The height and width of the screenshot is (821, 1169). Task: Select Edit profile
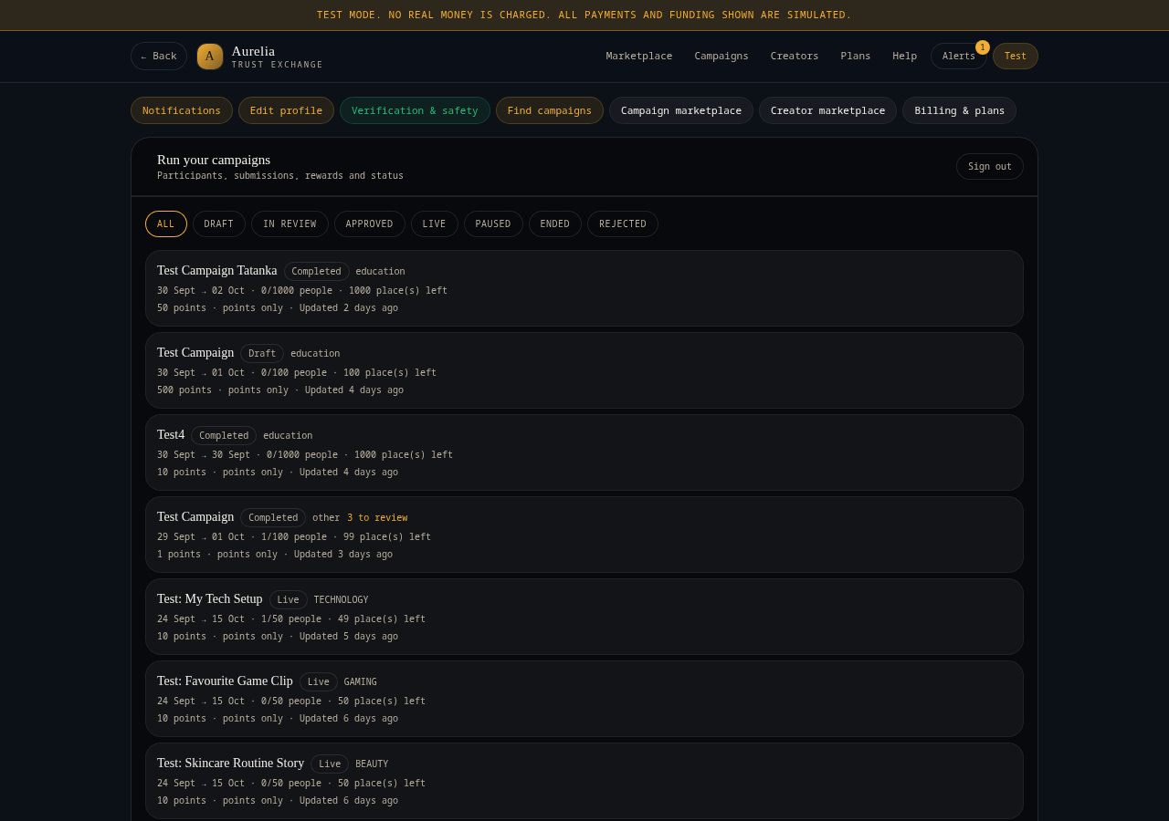(x=287, y=110)
